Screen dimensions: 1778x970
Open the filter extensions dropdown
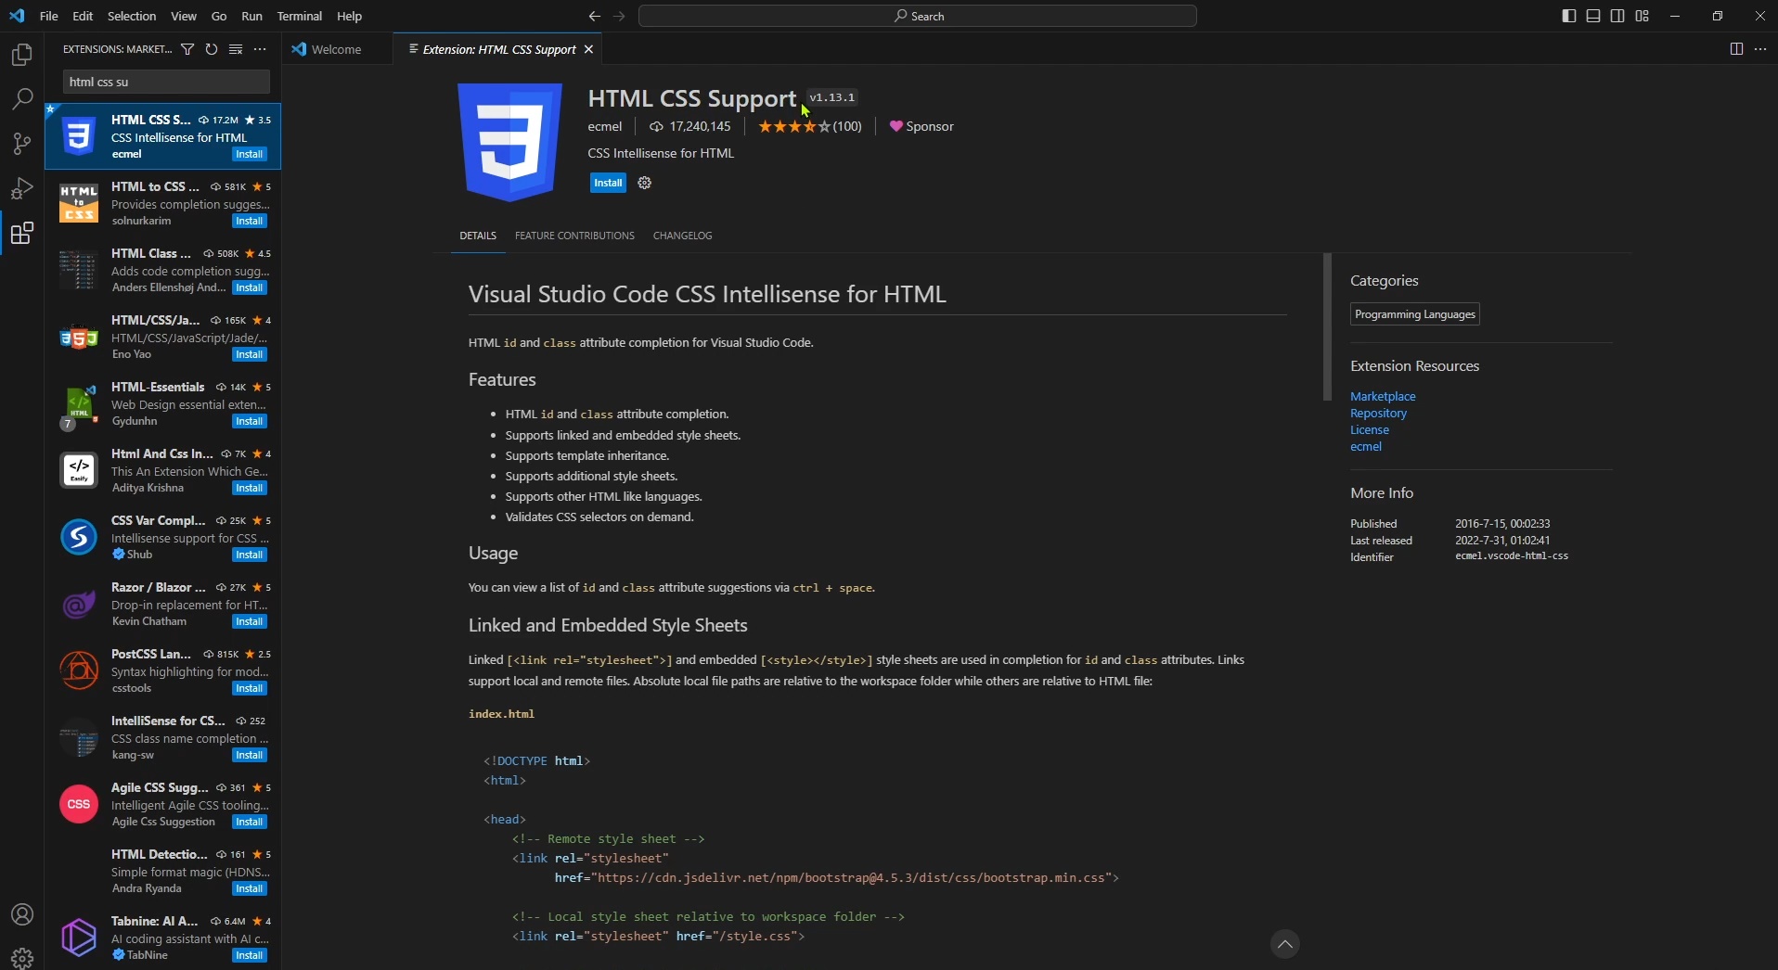pyautogui.click(x=187, y=49)
